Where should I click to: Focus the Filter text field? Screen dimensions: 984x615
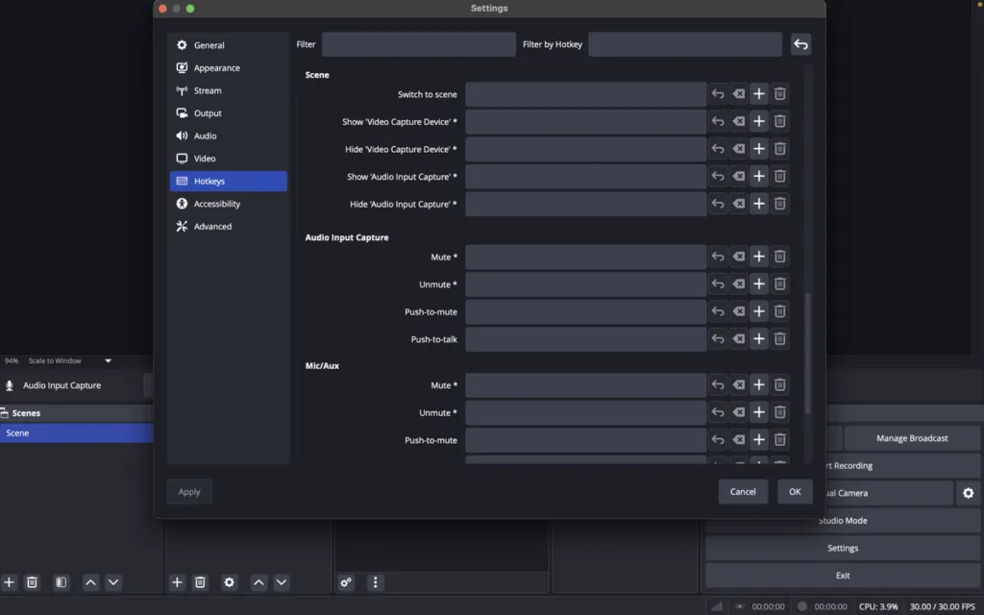419,44
